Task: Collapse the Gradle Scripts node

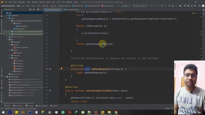Action: pyautogui.click(x=4, y=77)
